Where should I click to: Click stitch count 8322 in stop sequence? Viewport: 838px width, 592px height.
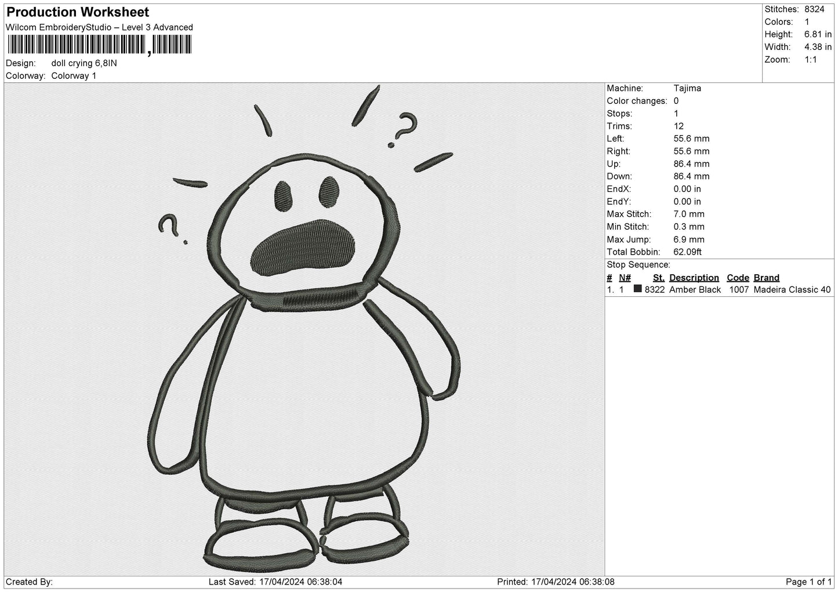(654, 290)
